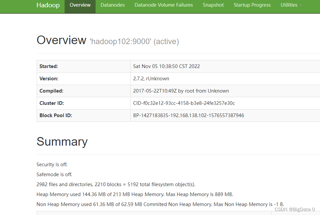Screen dimensions: 320x215
Task: Select the 'Safemode is off.' line
Action: 54,174
